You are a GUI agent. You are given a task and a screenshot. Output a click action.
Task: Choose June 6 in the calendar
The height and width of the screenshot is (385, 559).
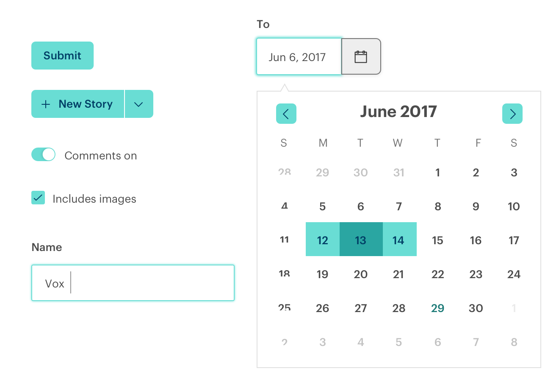point(361,206)
